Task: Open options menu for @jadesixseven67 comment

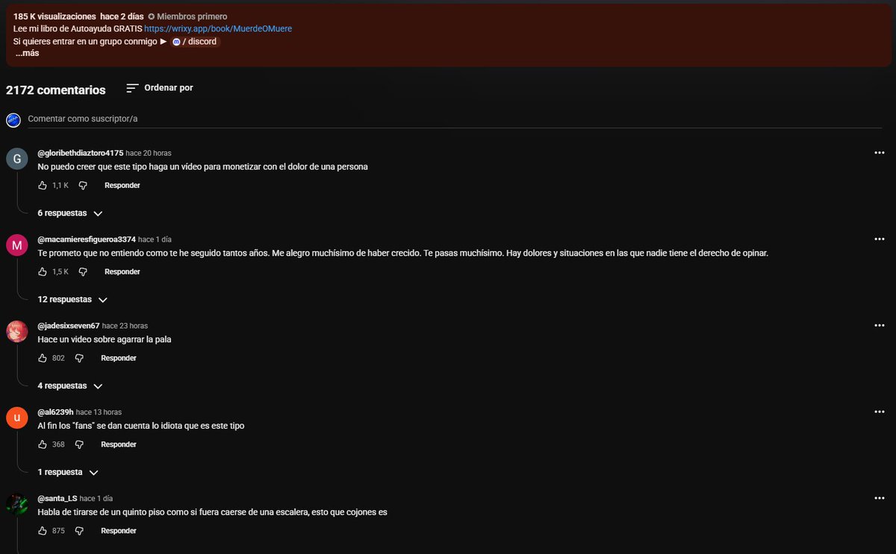Action: pos(879,326)
